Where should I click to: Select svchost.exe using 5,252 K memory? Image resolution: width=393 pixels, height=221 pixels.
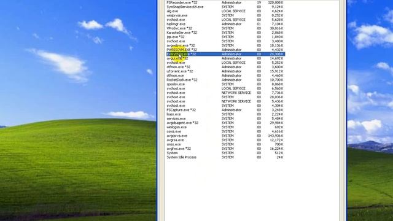coord(225,63)
